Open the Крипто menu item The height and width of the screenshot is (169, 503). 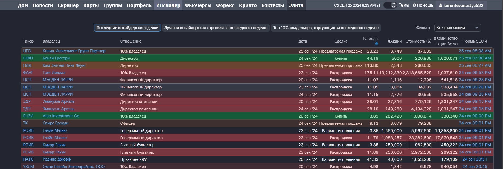pos(248,5)
